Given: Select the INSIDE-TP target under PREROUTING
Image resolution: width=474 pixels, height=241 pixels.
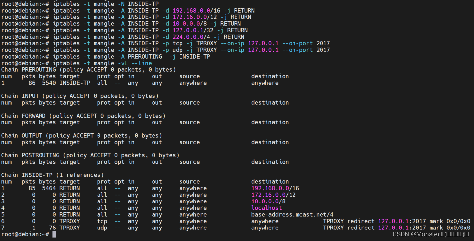Looking at the screenshot, I should [x=75, y=83].
